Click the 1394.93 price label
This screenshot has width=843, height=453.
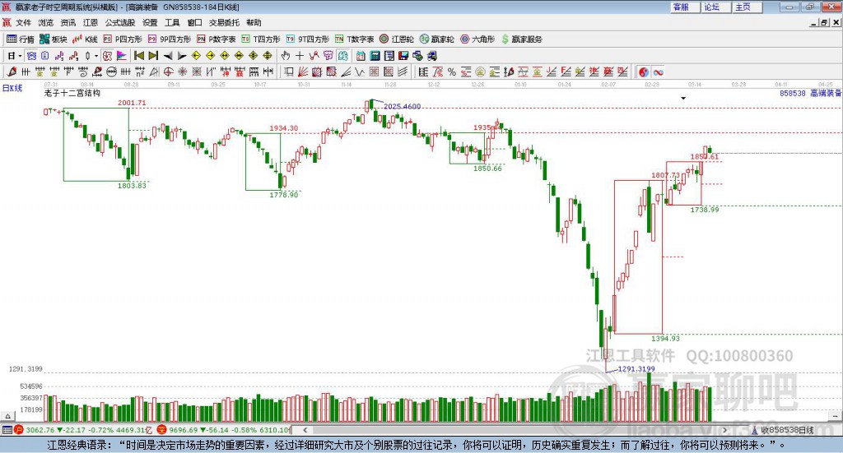(665, 338)
